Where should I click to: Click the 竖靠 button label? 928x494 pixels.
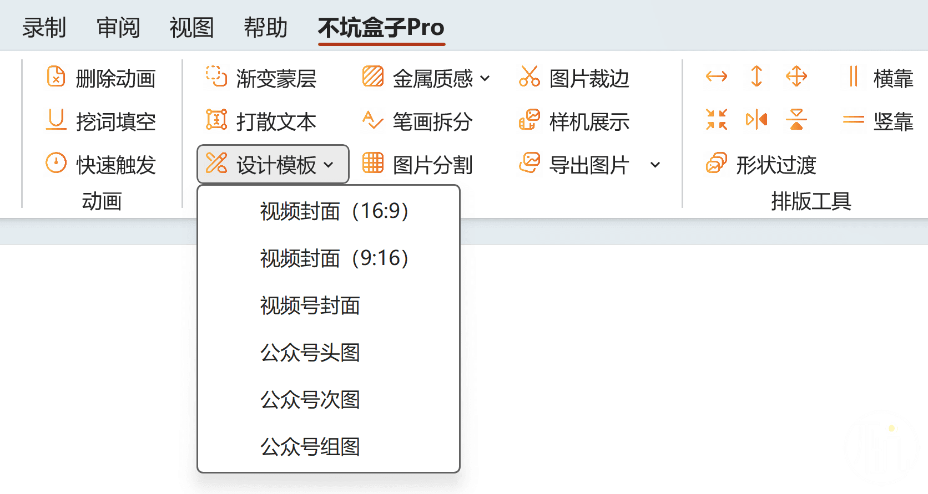[x=894, y=121]
